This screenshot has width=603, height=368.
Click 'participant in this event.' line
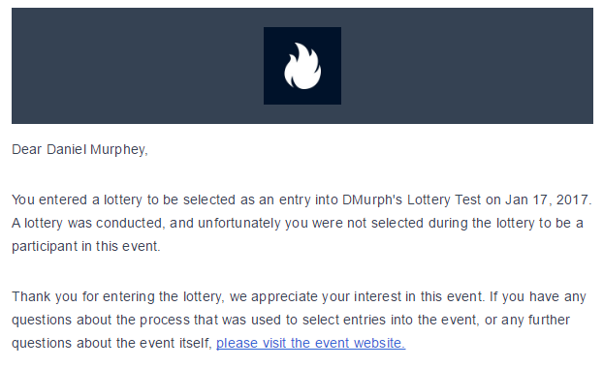85,246
